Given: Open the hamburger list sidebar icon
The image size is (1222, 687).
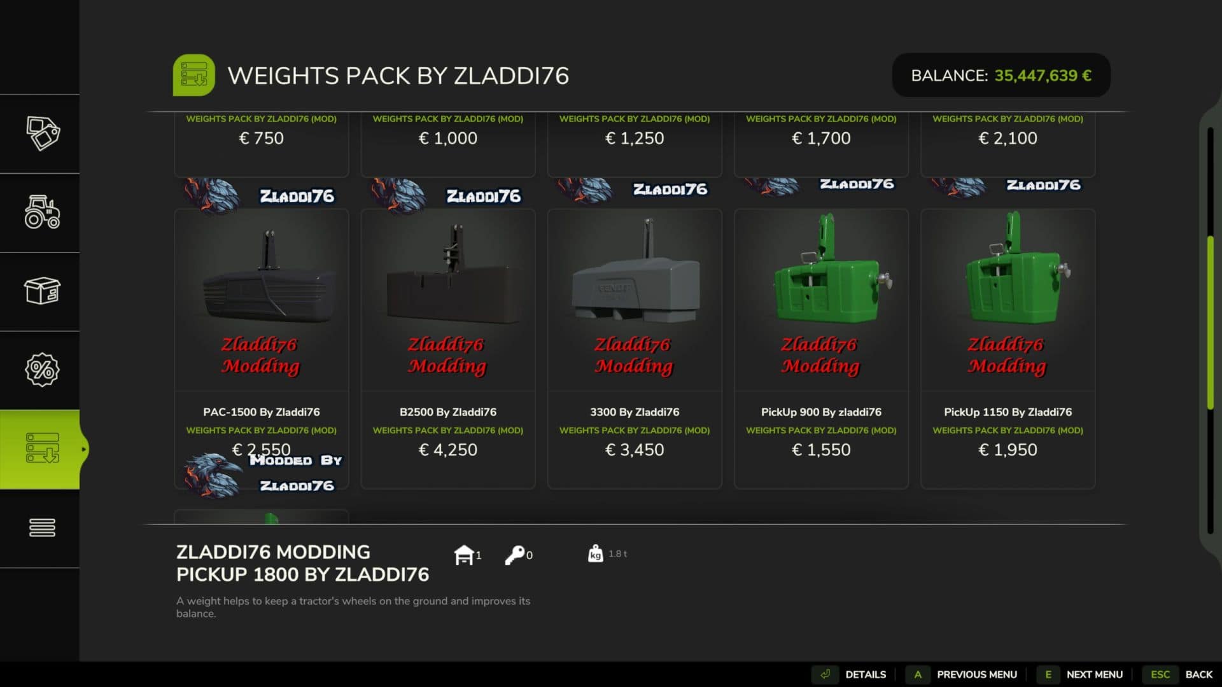Looking at the screenshot, I should pos(43,527).
